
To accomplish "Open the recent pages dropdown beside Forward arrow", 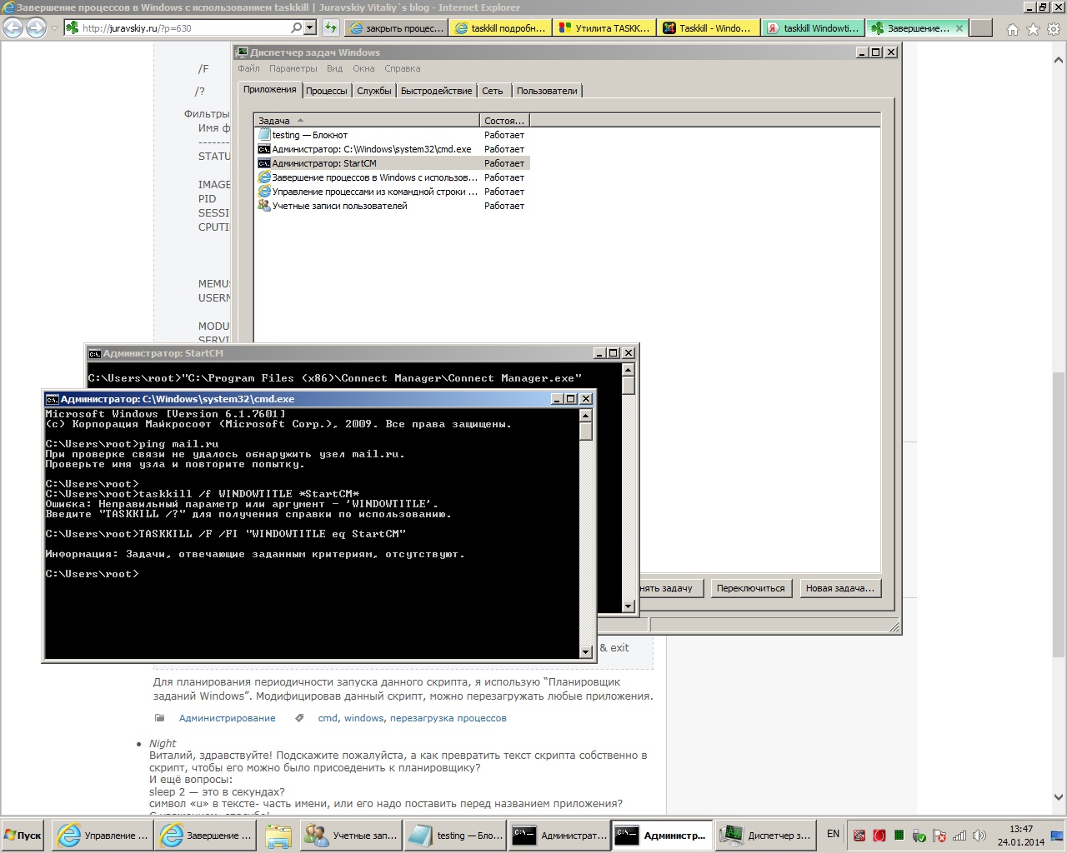I will coord(54,28).
